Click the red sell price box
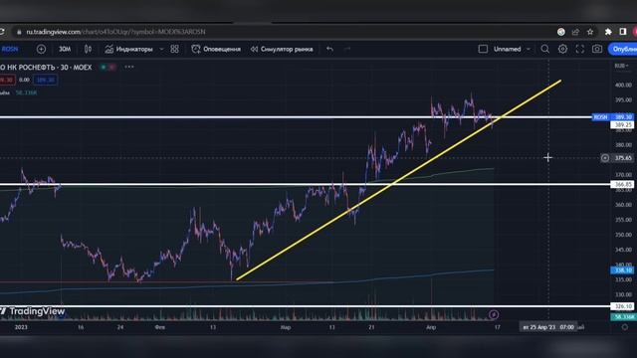This screenshot has height=358, width=637. click(x=7, y=80)
